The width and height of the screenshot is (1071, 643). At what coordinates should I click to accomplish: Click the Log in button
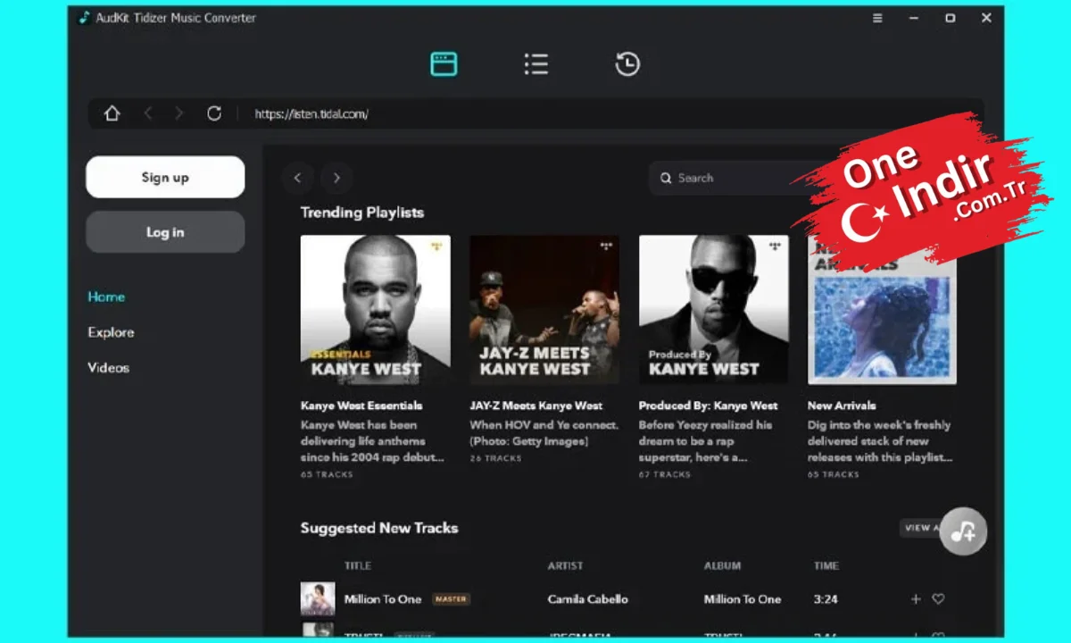[x=165, y=232]
